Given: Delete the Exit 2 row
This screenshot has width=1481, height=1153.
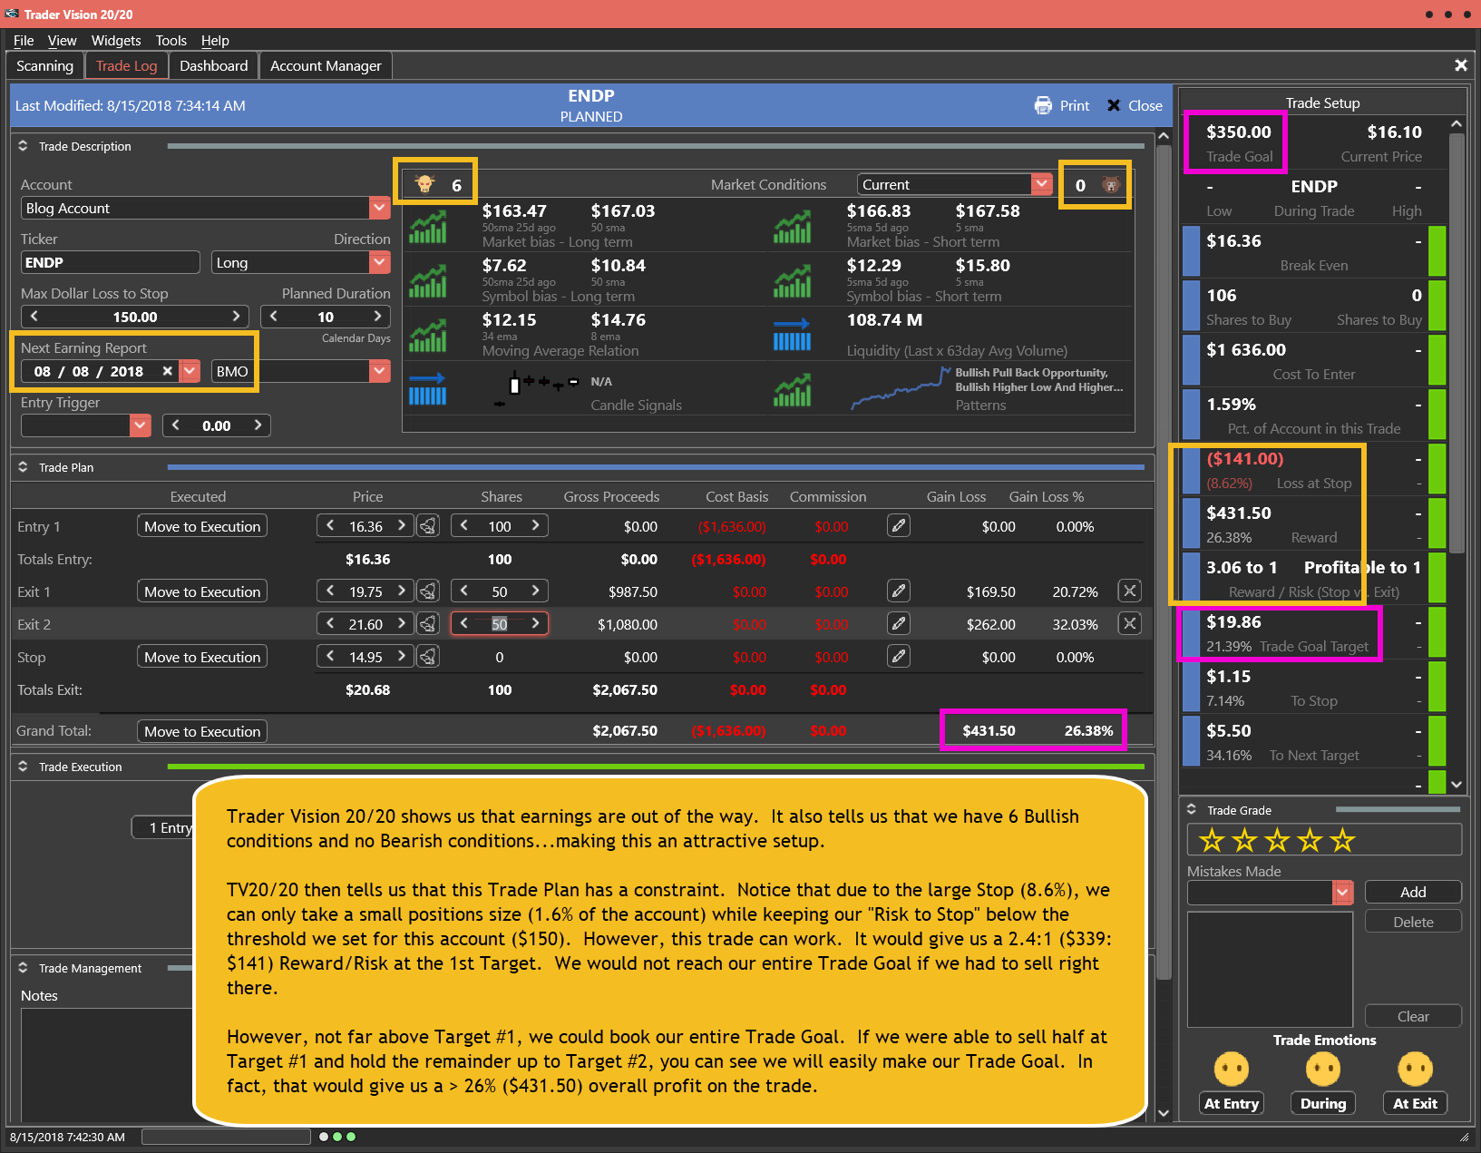Looking at the screenshot, I should 1129,624.
